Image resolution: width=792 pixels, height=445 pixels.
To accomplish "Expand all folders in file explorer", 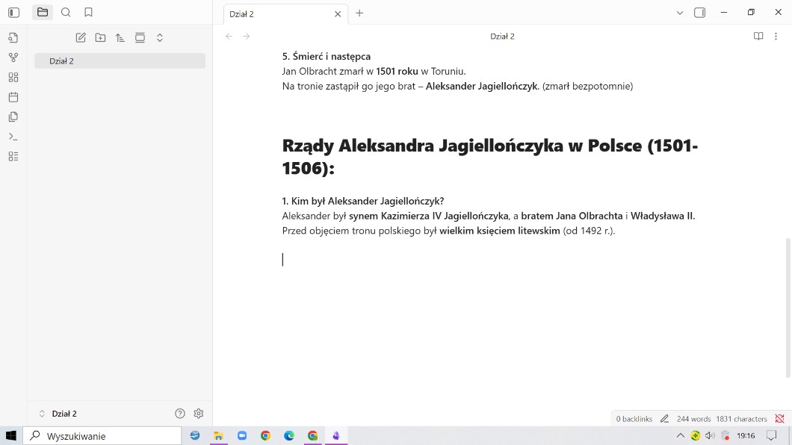I will [x=160, y=37].
